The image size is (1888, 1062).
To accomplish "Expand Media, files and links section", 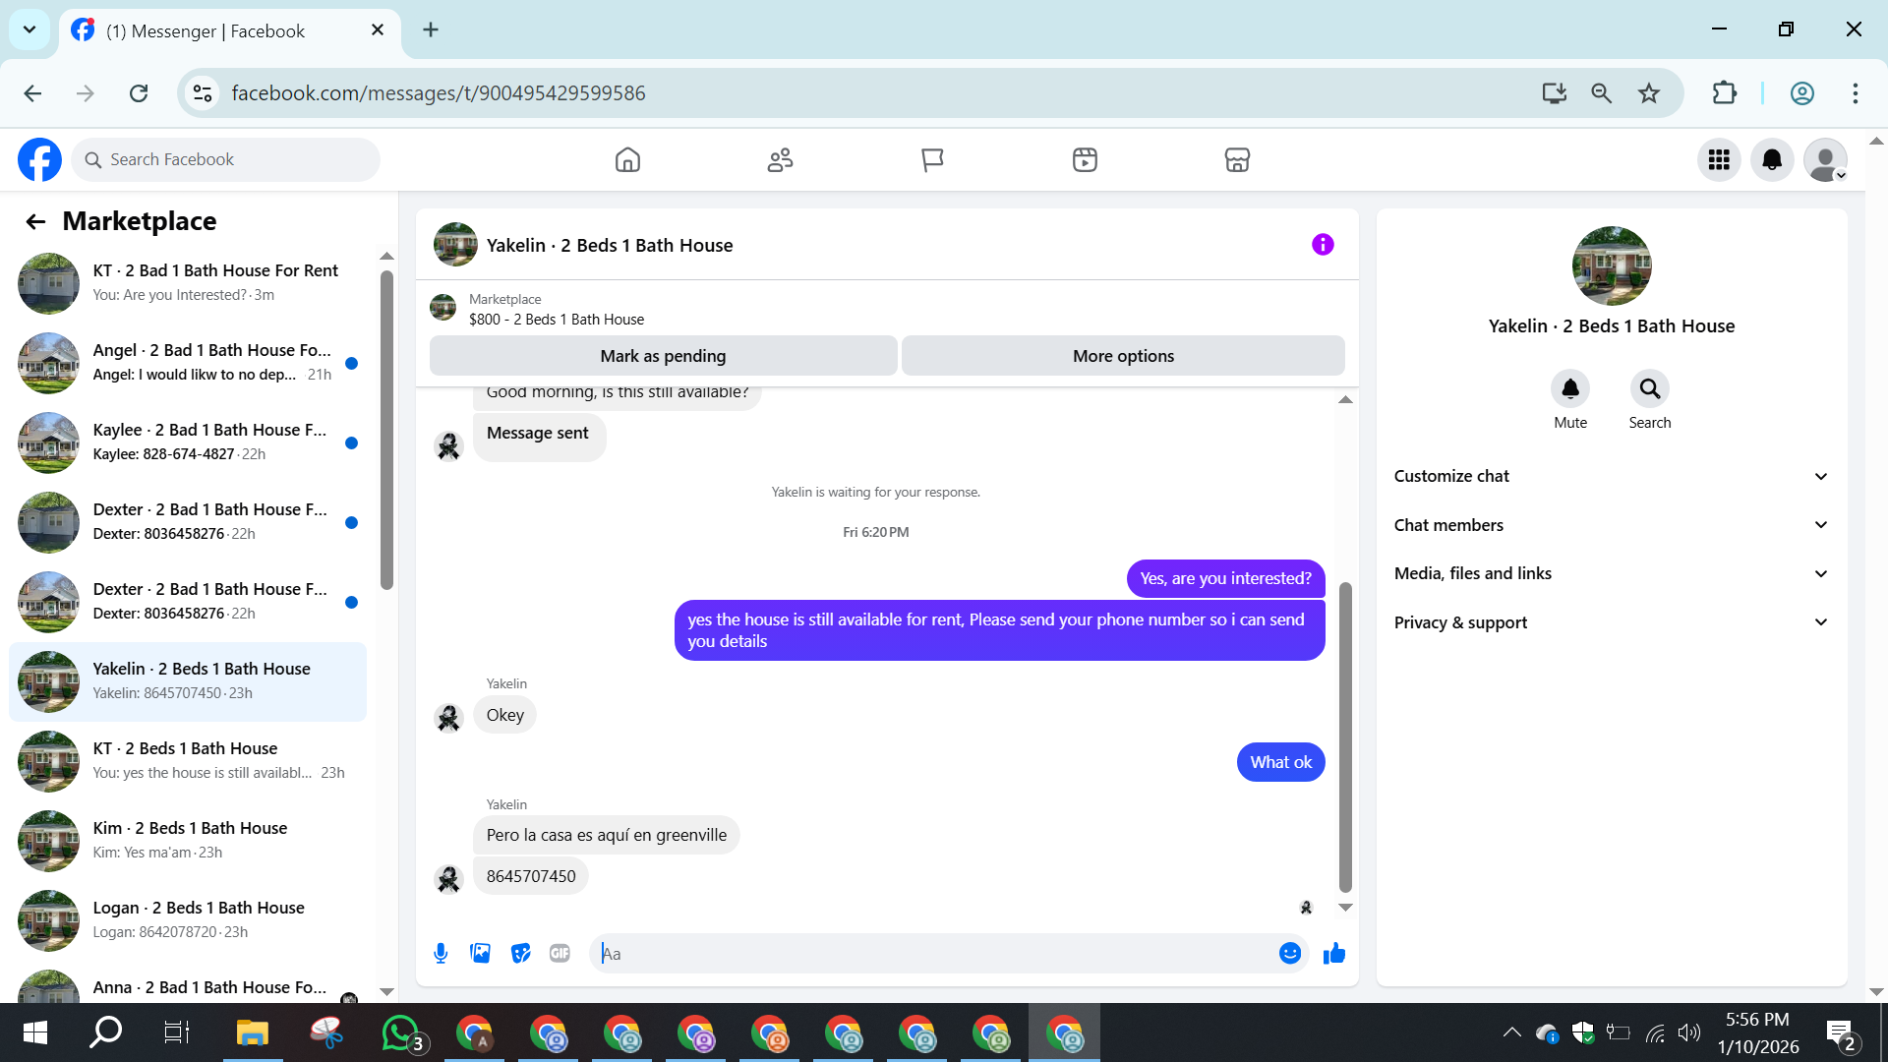I will pos(1611,573).
